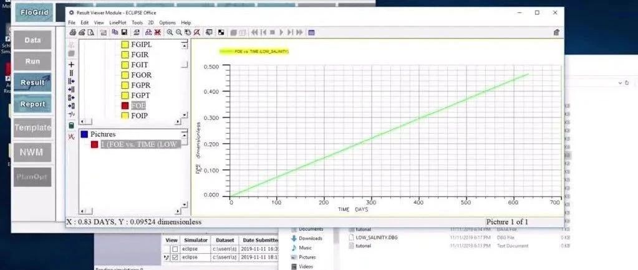The image size is (638, 270).
Task: Open the 2D menu
Action: pyautogui.click(x=151, y=23)
